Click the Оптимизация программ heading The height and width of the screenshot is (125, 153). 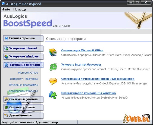(x=66, y=39)
